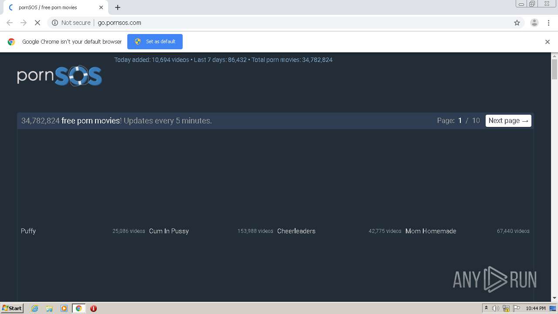View site information for Not secure
Viewport: 558px width, 314px height.
click(x=71, y=23)
